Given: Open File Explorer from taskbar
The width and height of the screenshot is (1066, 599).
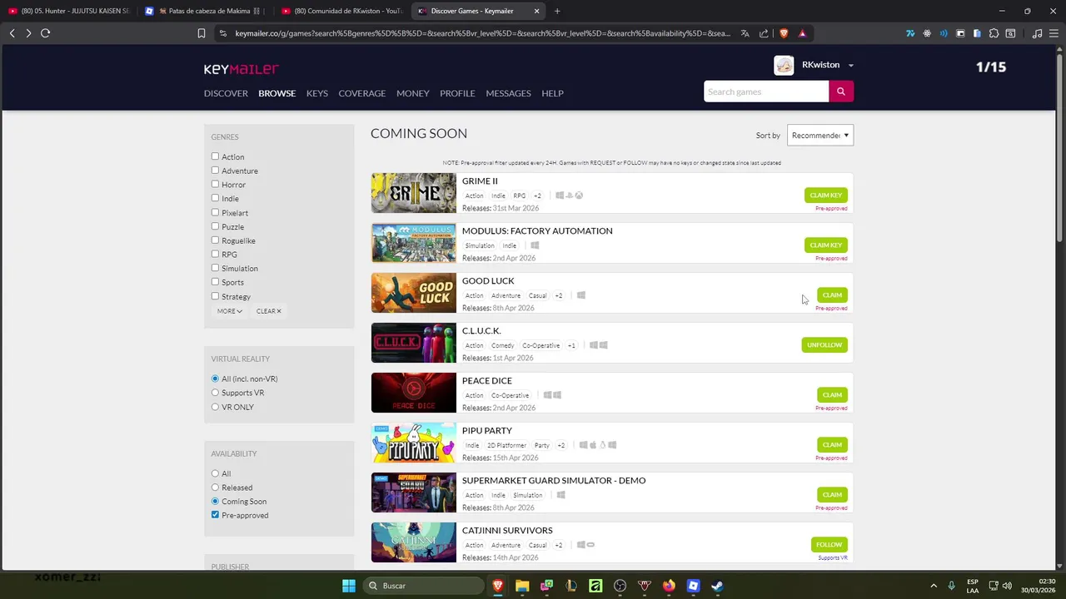Looking at the screenshot, I should pyautogui.click(x=522, y=586).
